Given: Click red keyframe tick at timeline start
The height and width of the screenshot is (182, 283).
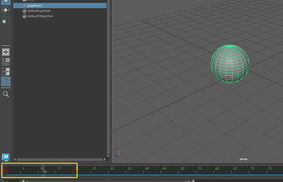Looking at the screenshot, I should click(7, 170).
